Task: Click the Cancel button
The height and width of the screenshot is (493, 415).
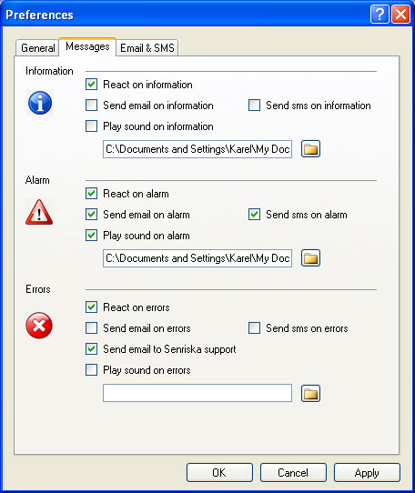Action: pos(293,473)
